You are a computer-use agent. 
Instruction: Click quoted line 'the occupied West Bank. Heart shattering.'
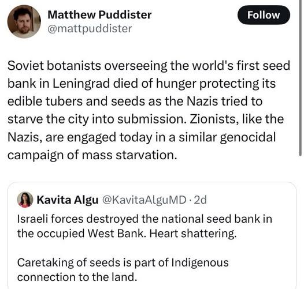(x=127, y=234)
